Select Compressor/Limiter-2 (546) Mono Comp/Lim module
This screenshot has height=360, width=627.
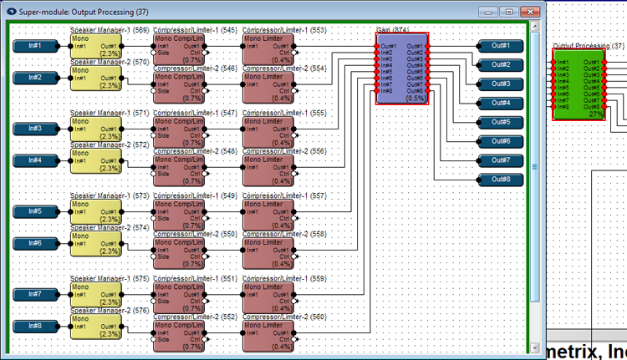click(179, 88)
